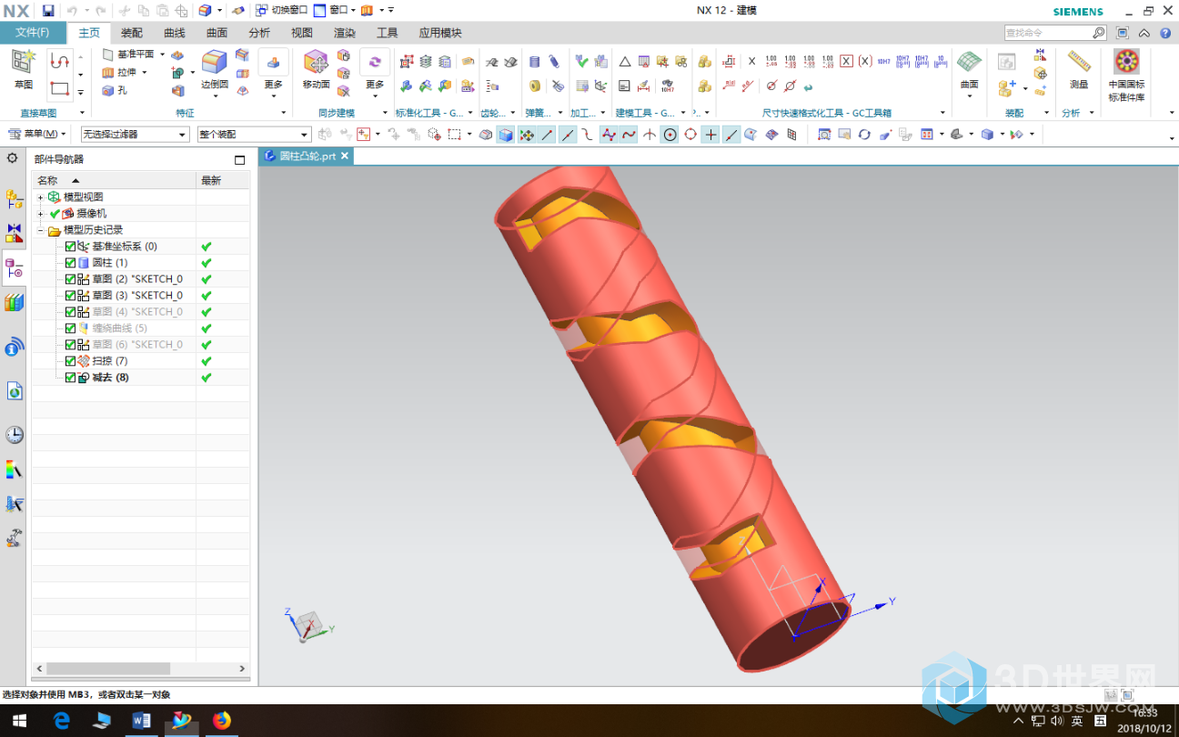
Task: Click the profile rectangle sketch icon
Action: point(59,88)
